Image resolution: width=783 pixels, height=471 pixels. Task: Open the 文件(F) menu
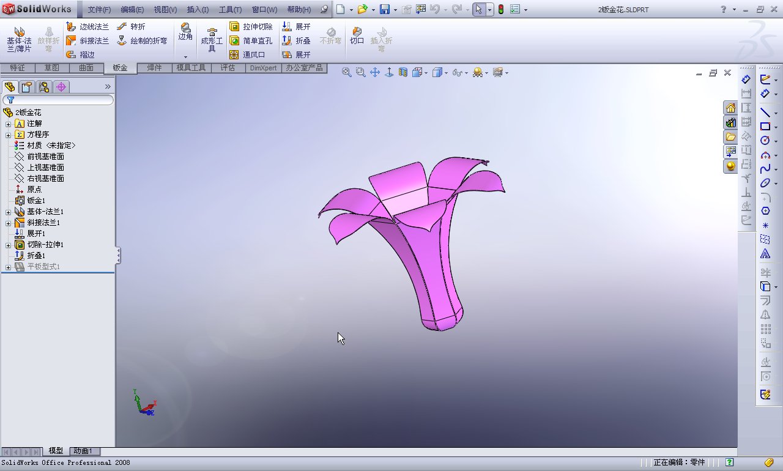99,10
